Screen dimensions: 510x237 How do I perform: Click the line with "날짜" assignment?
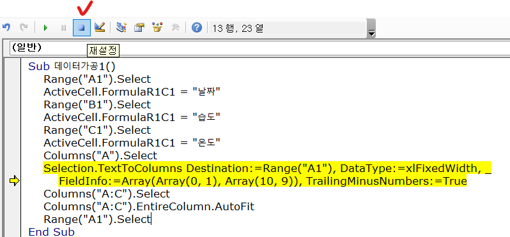tap(132, 92)
